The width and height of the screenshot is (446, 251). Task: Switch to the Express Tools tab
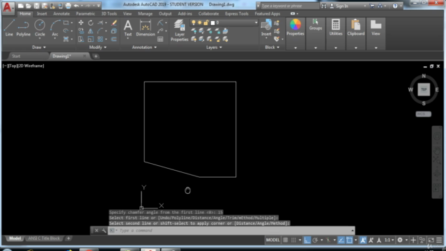pyautogui.click(x=237, y=14)
